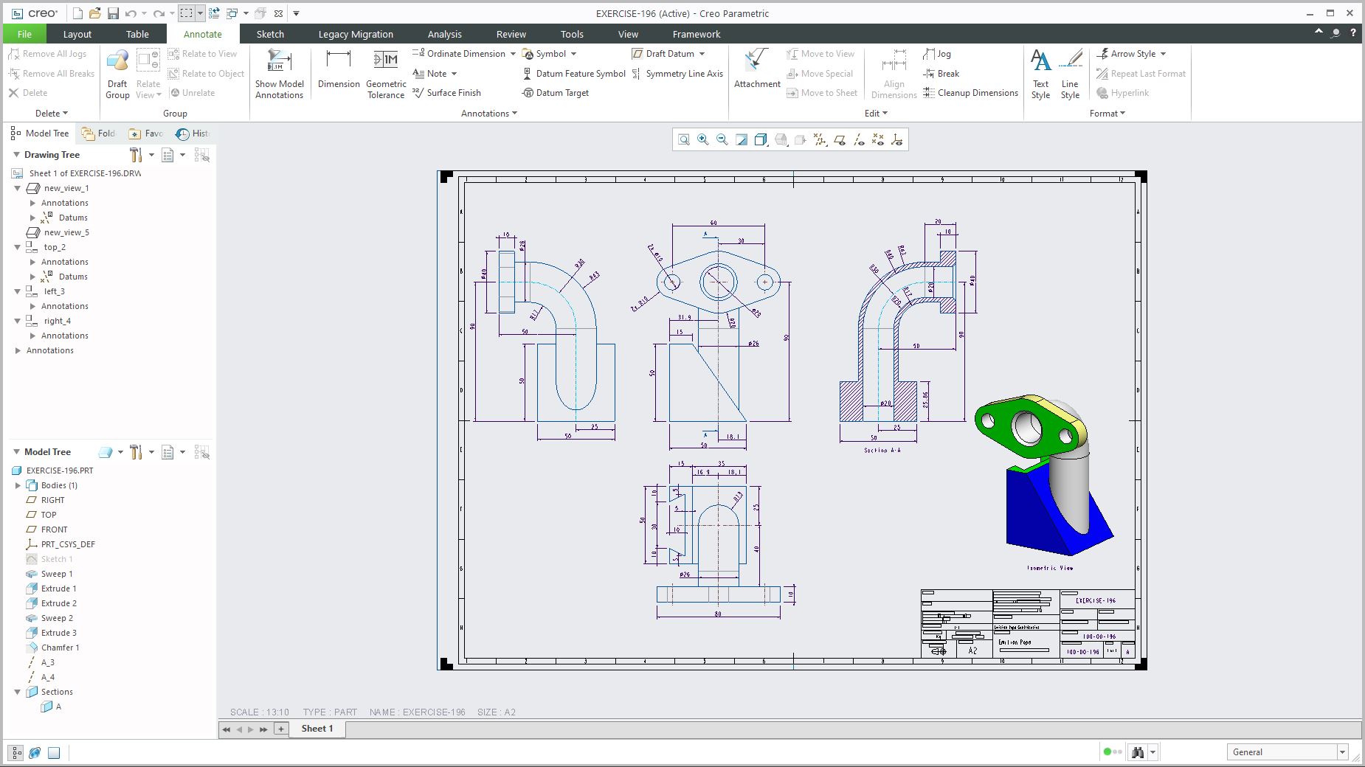The image size is (1365, 767).
Task: Open the Format group overflow
Action: (x=1107, y=114)
